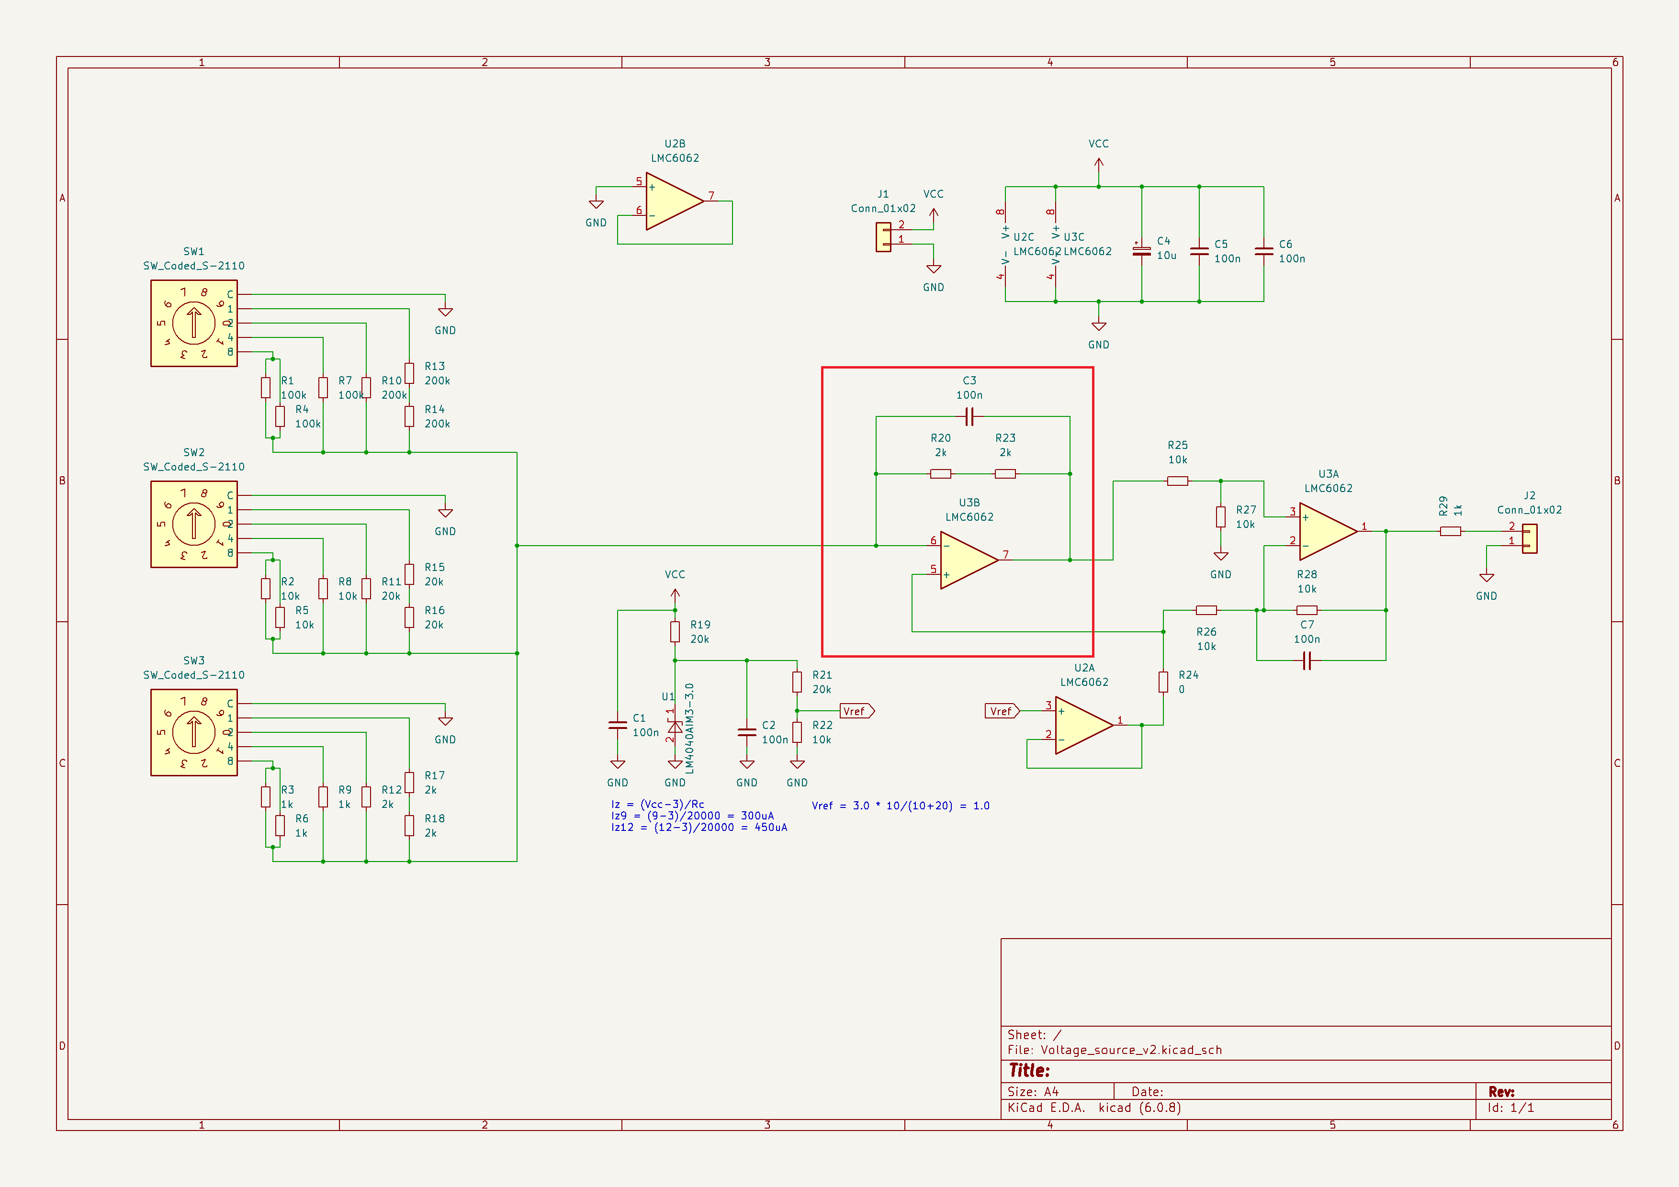
Task: Select the J2 output connector symbol
Action: [x=1529, y=538]
